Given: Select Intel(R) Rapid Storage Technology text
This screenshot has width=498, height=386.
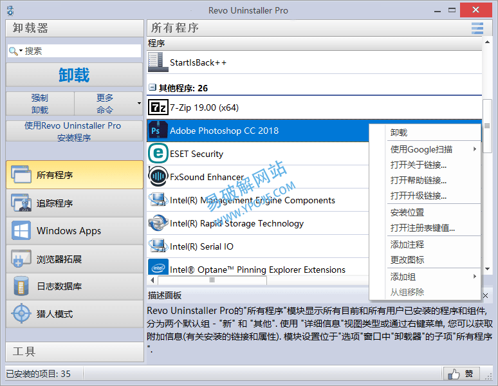Looking at the screenshot, I should click(237, 223).
